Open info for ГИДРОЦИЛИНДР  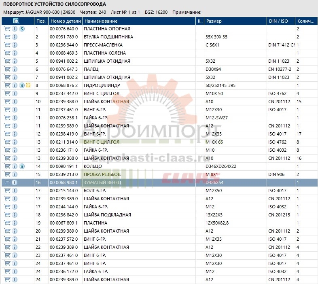(x=15, y=85)
